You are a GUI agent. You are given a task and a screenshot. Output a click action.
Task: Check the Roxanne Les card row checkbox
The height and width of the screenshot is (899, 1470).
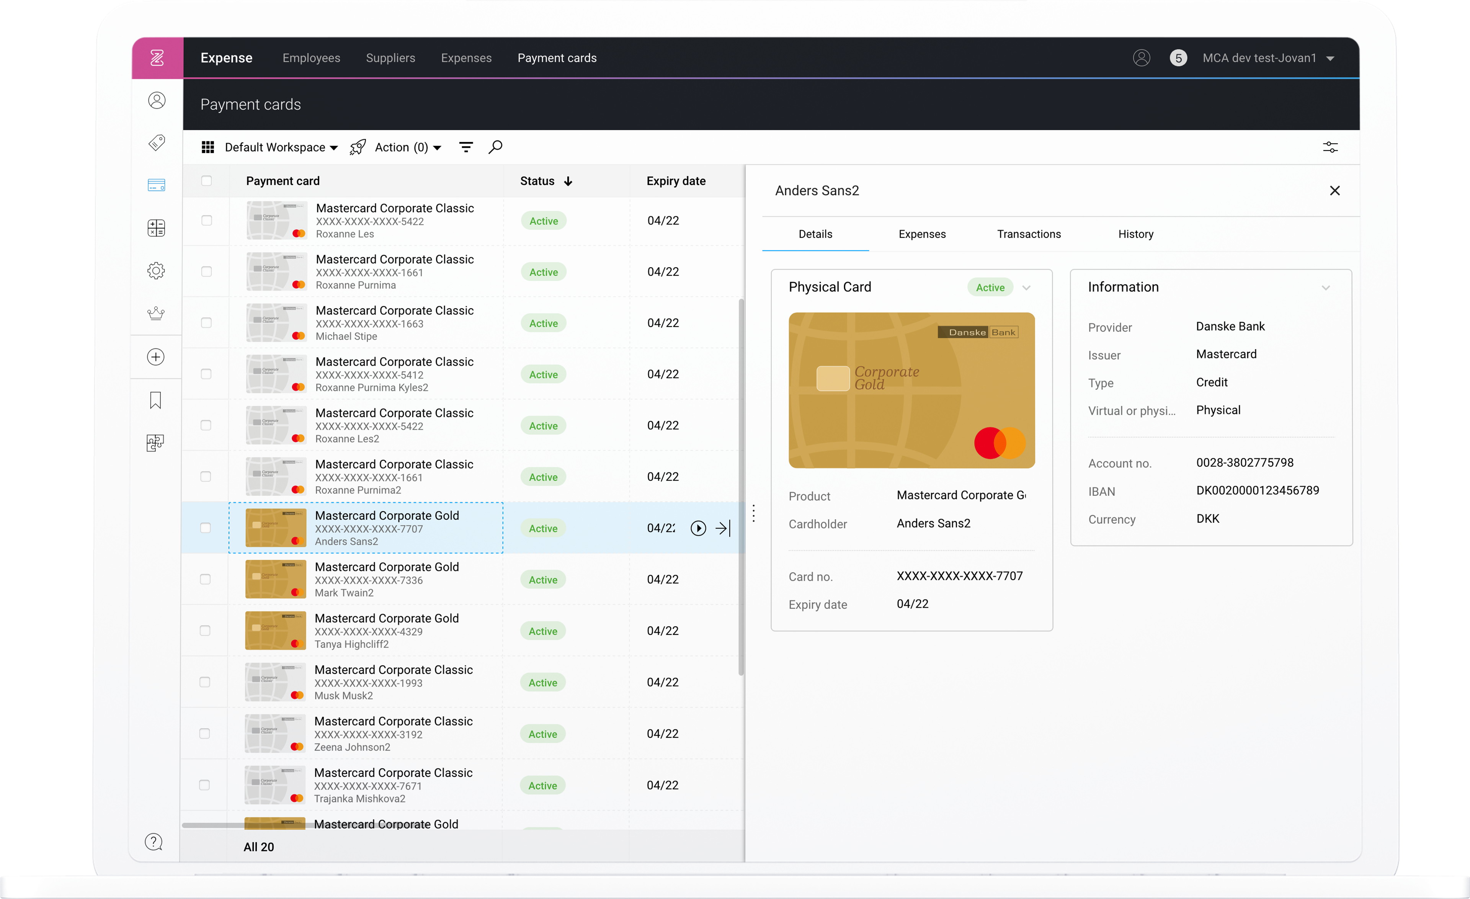206,221
